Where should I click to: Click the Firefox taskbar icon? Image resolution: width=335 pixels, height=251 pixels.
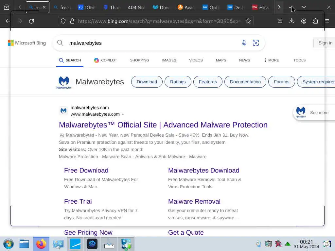pyautogui.click(x=41, y=244)
